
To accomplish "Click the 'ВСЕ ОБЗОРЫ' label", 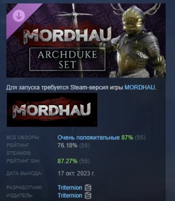I will coord(23,137).
